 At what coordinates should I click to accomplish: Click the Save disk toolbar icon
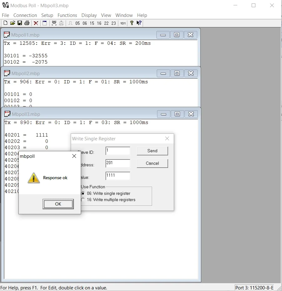pyautogui.click(x=20, y=23)
